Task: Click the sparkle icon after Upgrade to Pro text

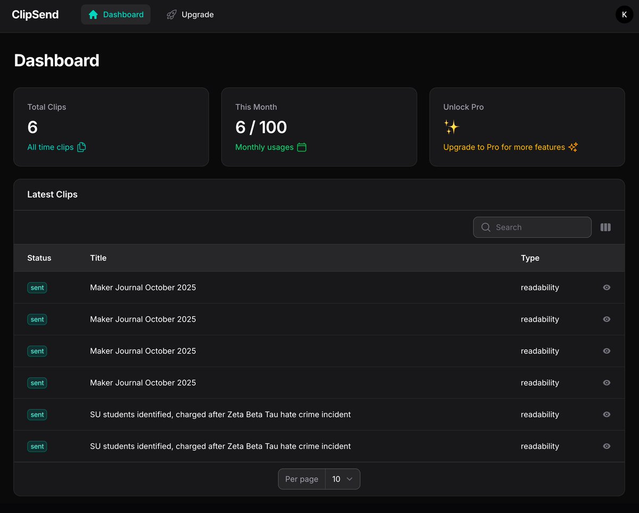Action: pyautogui.click(x=573, y=147)
